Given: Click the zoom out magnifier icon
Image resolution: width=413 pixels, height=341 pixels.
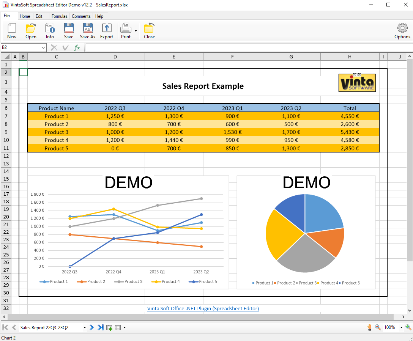Looking at the screenshot, I should (x=378, y=327).
